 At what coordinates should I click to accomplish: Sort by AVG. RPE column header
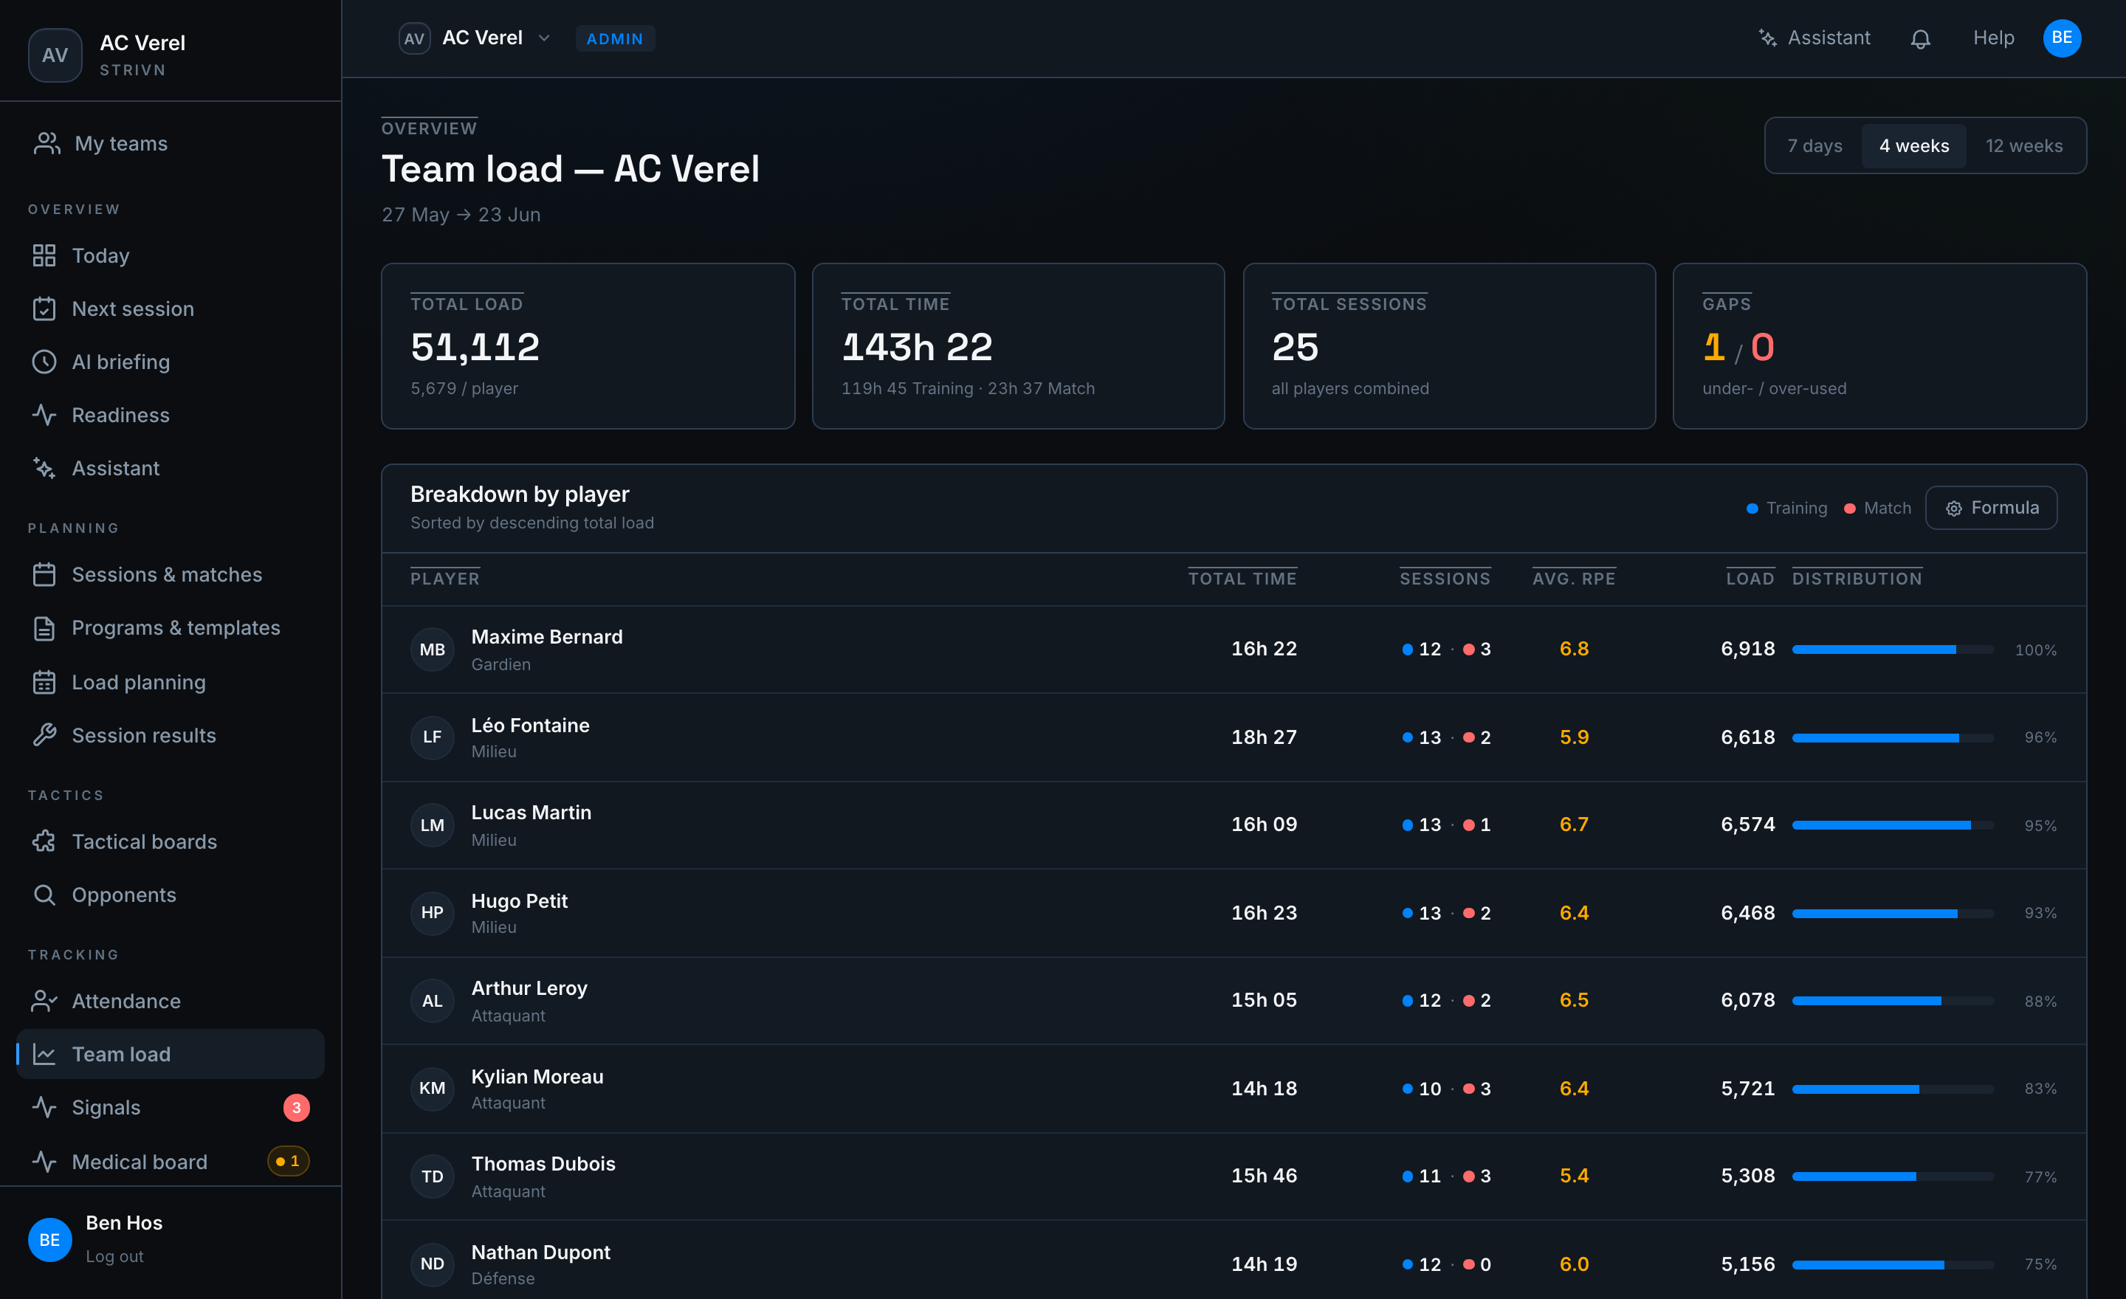tap(1573, 579)
